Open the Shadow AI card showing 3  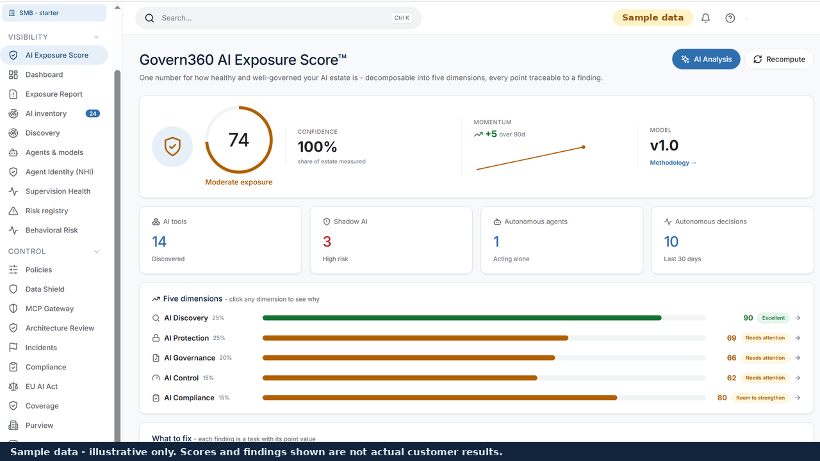tap(391, 240)
